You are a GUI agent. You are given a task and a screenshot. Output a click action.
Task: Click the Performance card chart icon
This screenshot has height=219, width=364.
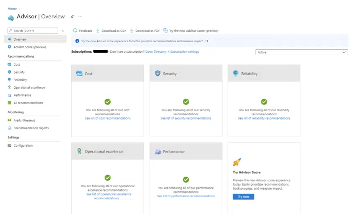(158, 151)
